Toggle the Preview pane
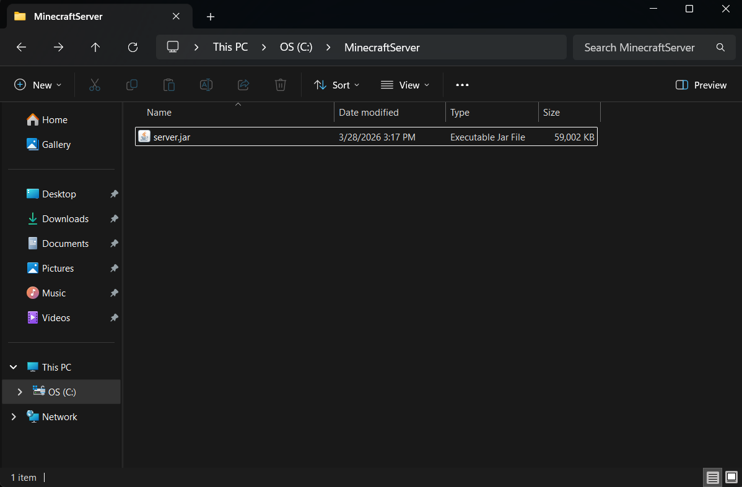The image size is (742, 487). click(x=701, y=85)
